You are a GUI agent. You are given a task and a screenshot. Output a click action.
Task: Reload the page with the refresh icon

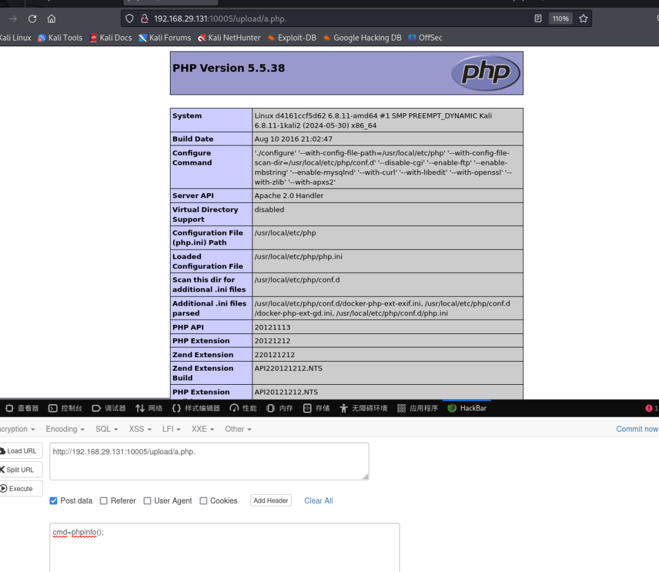(32, 19)
